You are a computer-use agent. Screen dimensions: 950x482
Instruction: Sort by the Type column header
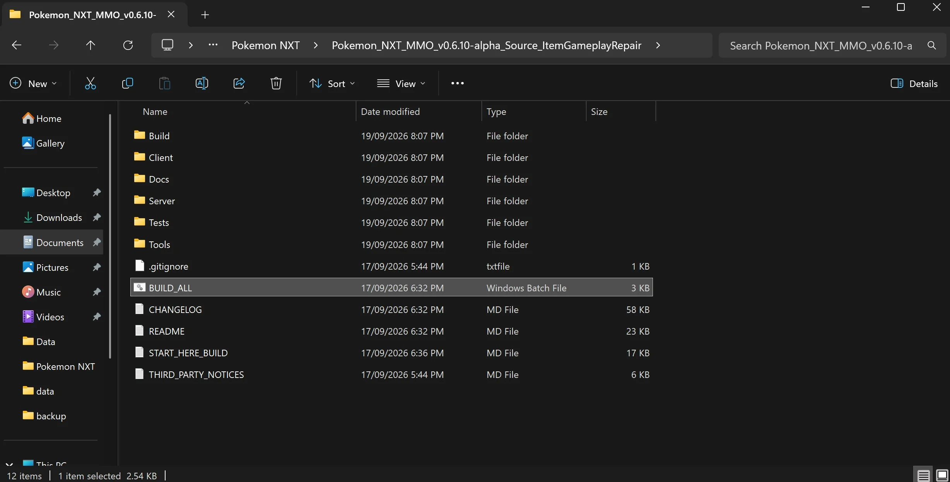click(x=534, y=112)
